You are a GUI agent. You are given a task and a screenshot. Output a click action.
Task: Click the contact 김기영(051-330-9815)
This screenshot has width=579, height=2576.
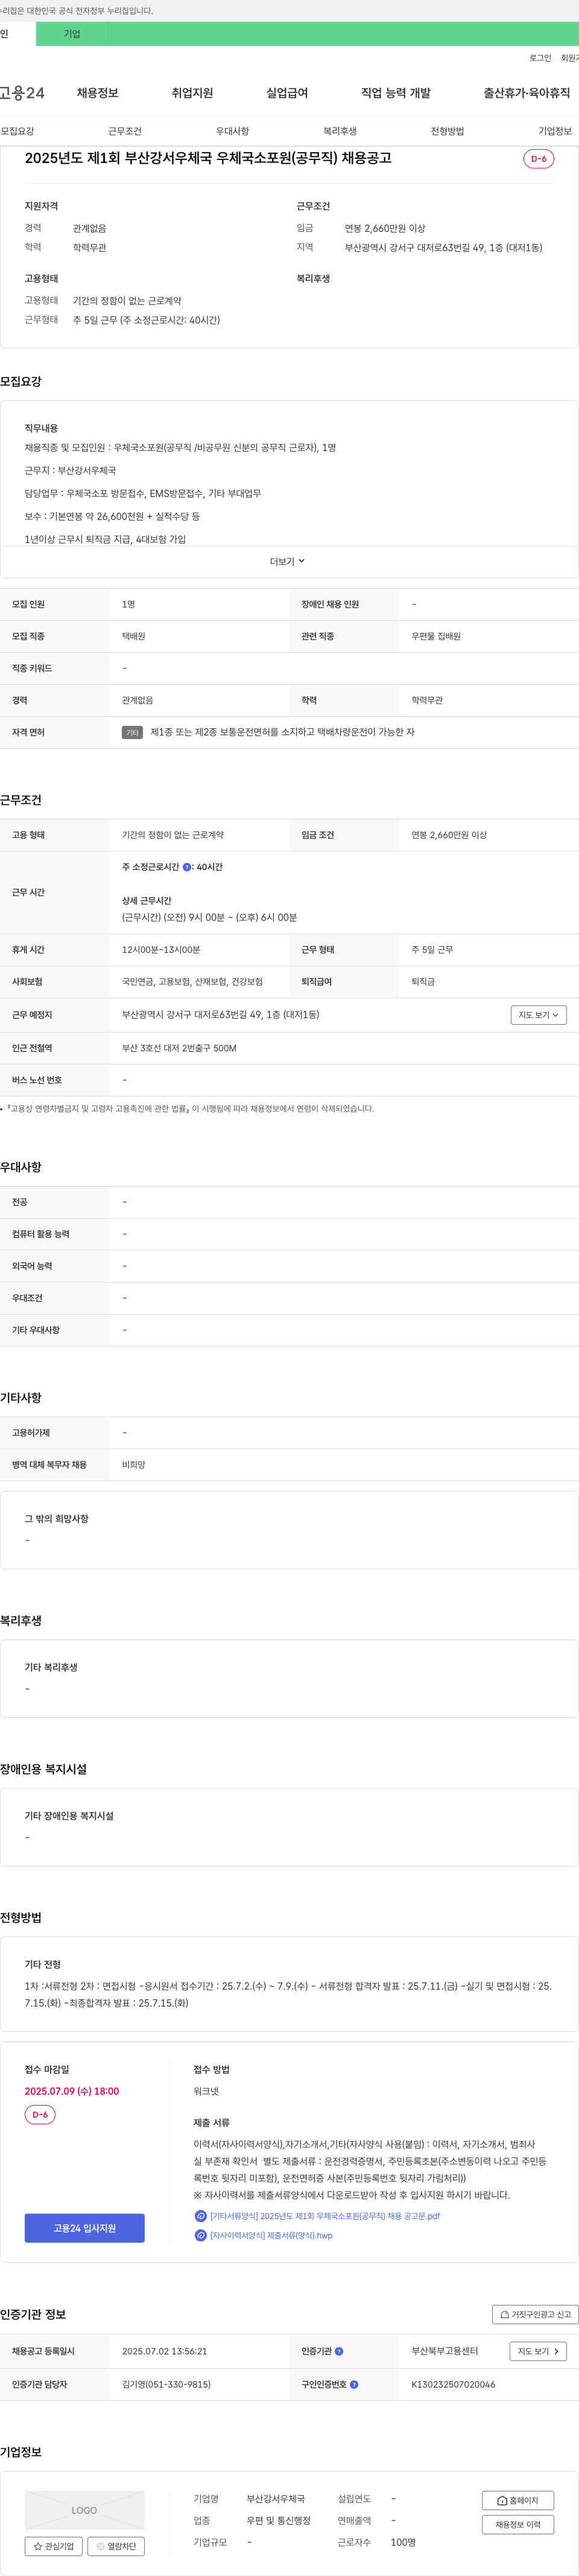tap(166, 2384)
